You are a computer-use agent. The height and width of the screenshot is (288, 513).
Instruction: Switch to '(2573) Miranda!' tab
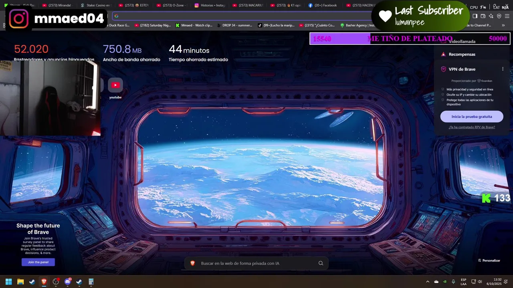57,6
